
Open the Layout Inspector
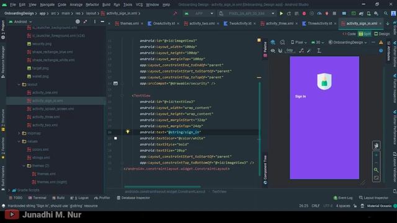373,198
